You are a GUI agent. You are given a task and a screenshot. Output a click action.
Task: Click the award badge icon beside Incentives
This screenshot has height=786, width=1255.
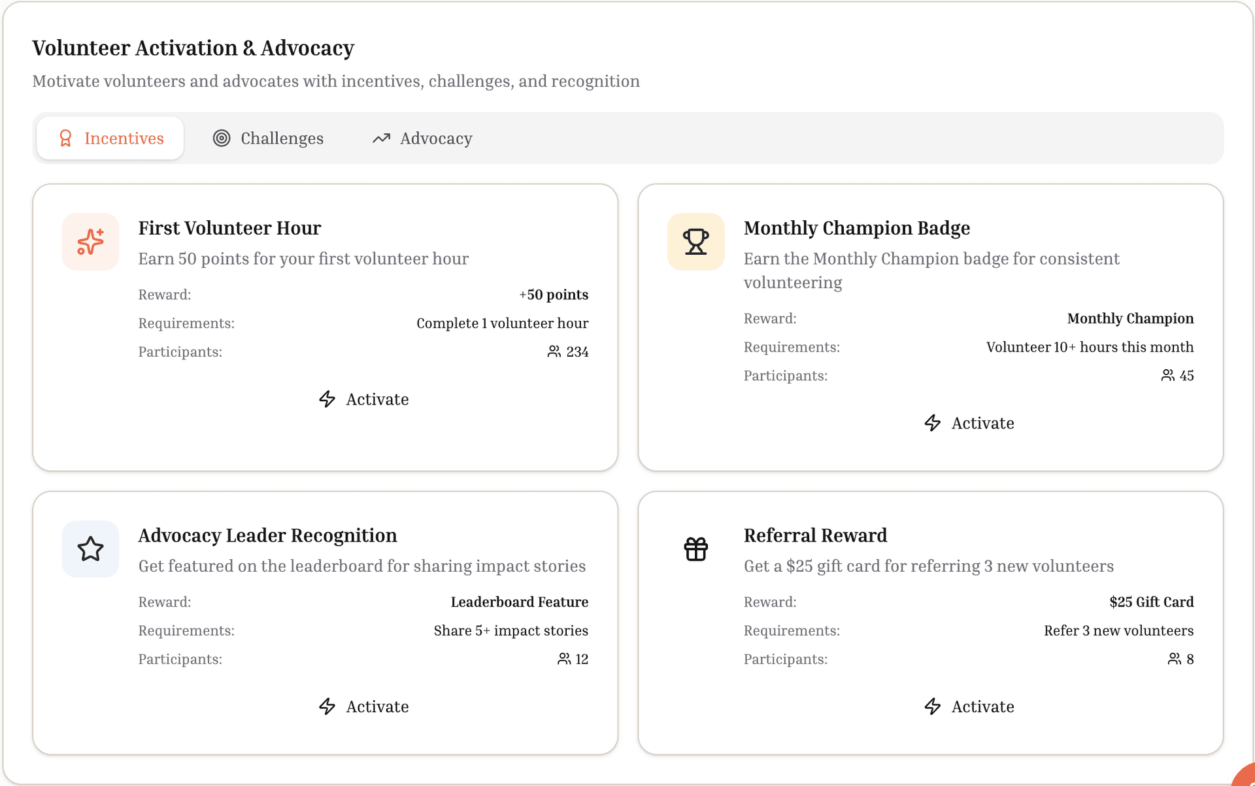tap(65, 138)
